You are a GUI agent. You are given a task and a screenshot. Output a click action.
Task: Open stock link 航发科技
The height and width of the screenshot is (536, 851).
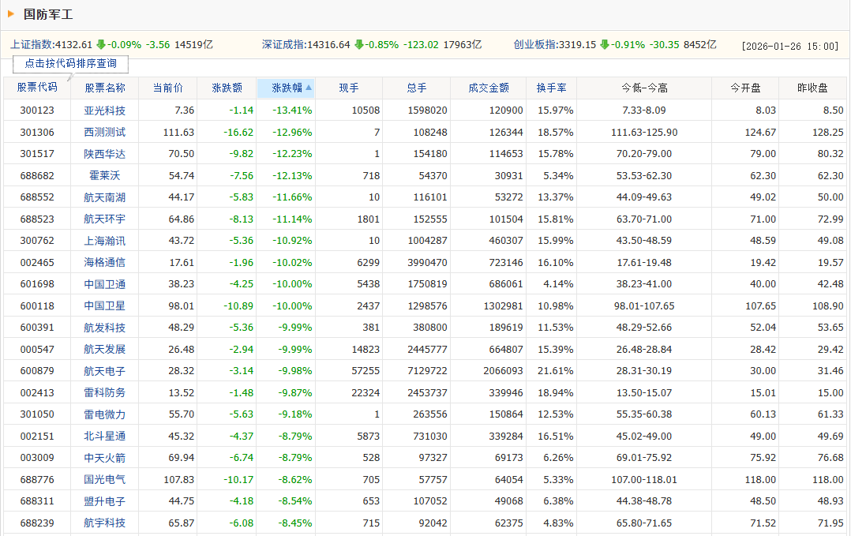coord(105,327)
